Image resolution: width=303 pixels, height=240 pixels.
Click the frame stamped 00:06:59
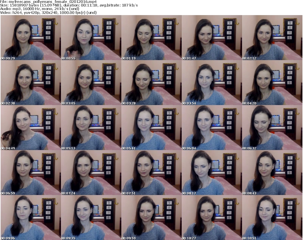(x=31, y=173)
